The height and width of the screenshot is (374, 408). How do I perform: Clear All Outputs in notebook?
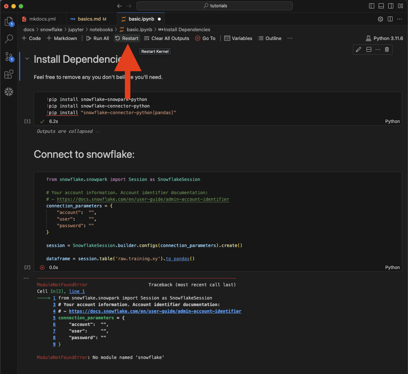click(166, 38)
